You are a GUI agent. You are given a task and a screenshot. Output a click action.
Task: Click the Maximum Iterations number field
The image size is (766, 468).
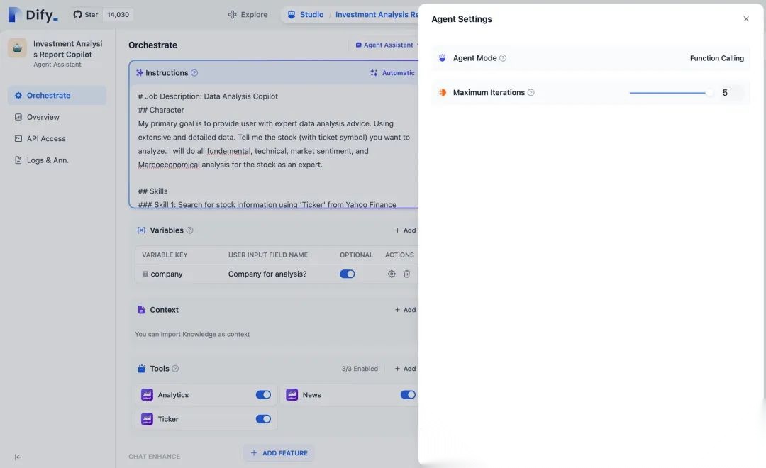731,92
